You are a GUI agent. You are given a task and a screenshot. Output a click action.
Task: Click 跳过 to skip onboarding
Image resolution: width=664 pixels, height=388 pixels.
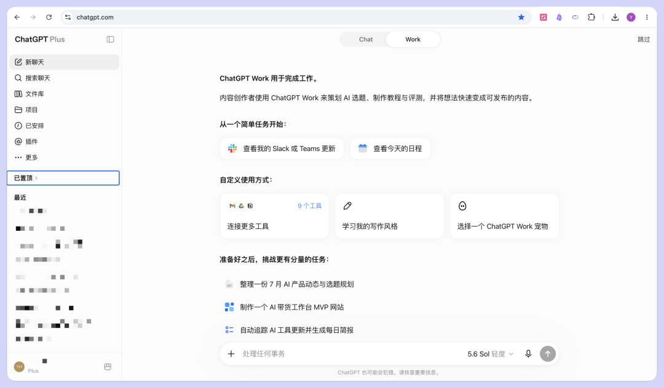(x=644, y=39)
